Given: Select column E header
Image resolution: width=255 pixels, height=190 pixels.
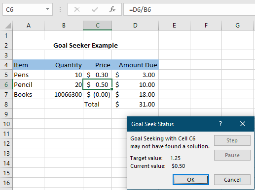Looking at the screenshot, I should pos(174,26).
